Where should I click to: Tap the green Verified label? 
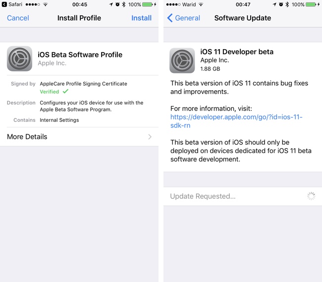pos(49,92)
